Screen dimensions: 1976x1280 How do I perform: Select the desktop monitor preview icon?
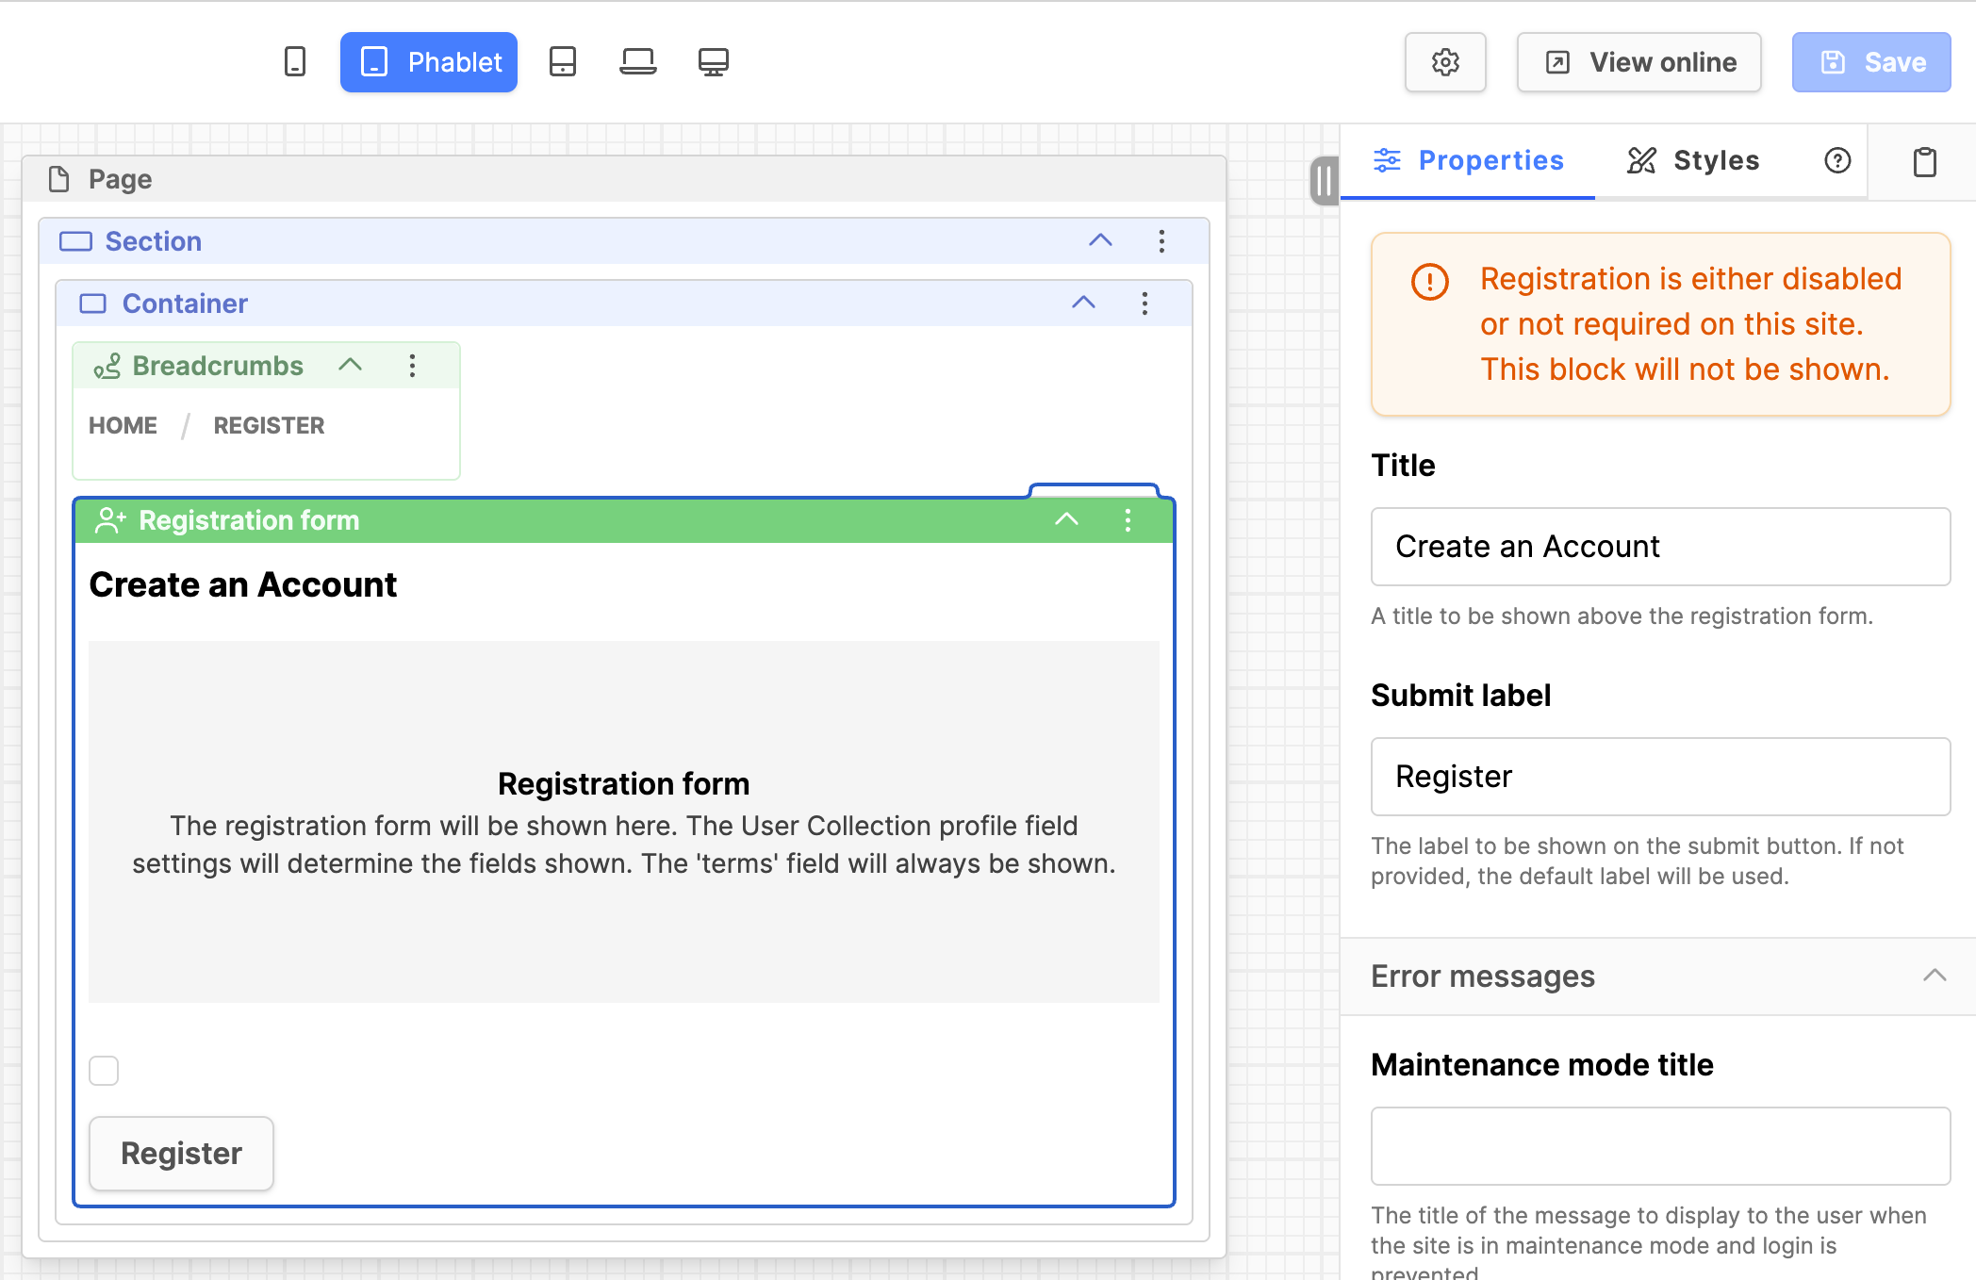coord(713,62)
